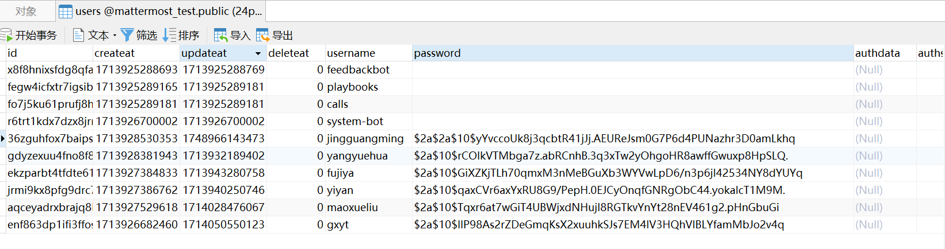Click the password hash for yangyuehua

pyautogui.click(x=601, y=155)
